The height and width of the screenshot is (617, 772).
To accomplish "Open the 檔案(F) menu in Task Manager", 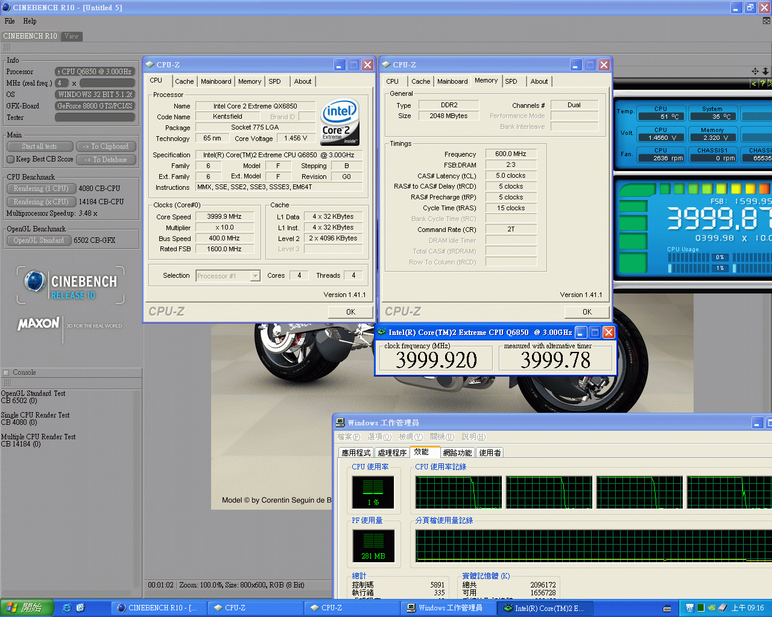I will click(x=349, y=437).
